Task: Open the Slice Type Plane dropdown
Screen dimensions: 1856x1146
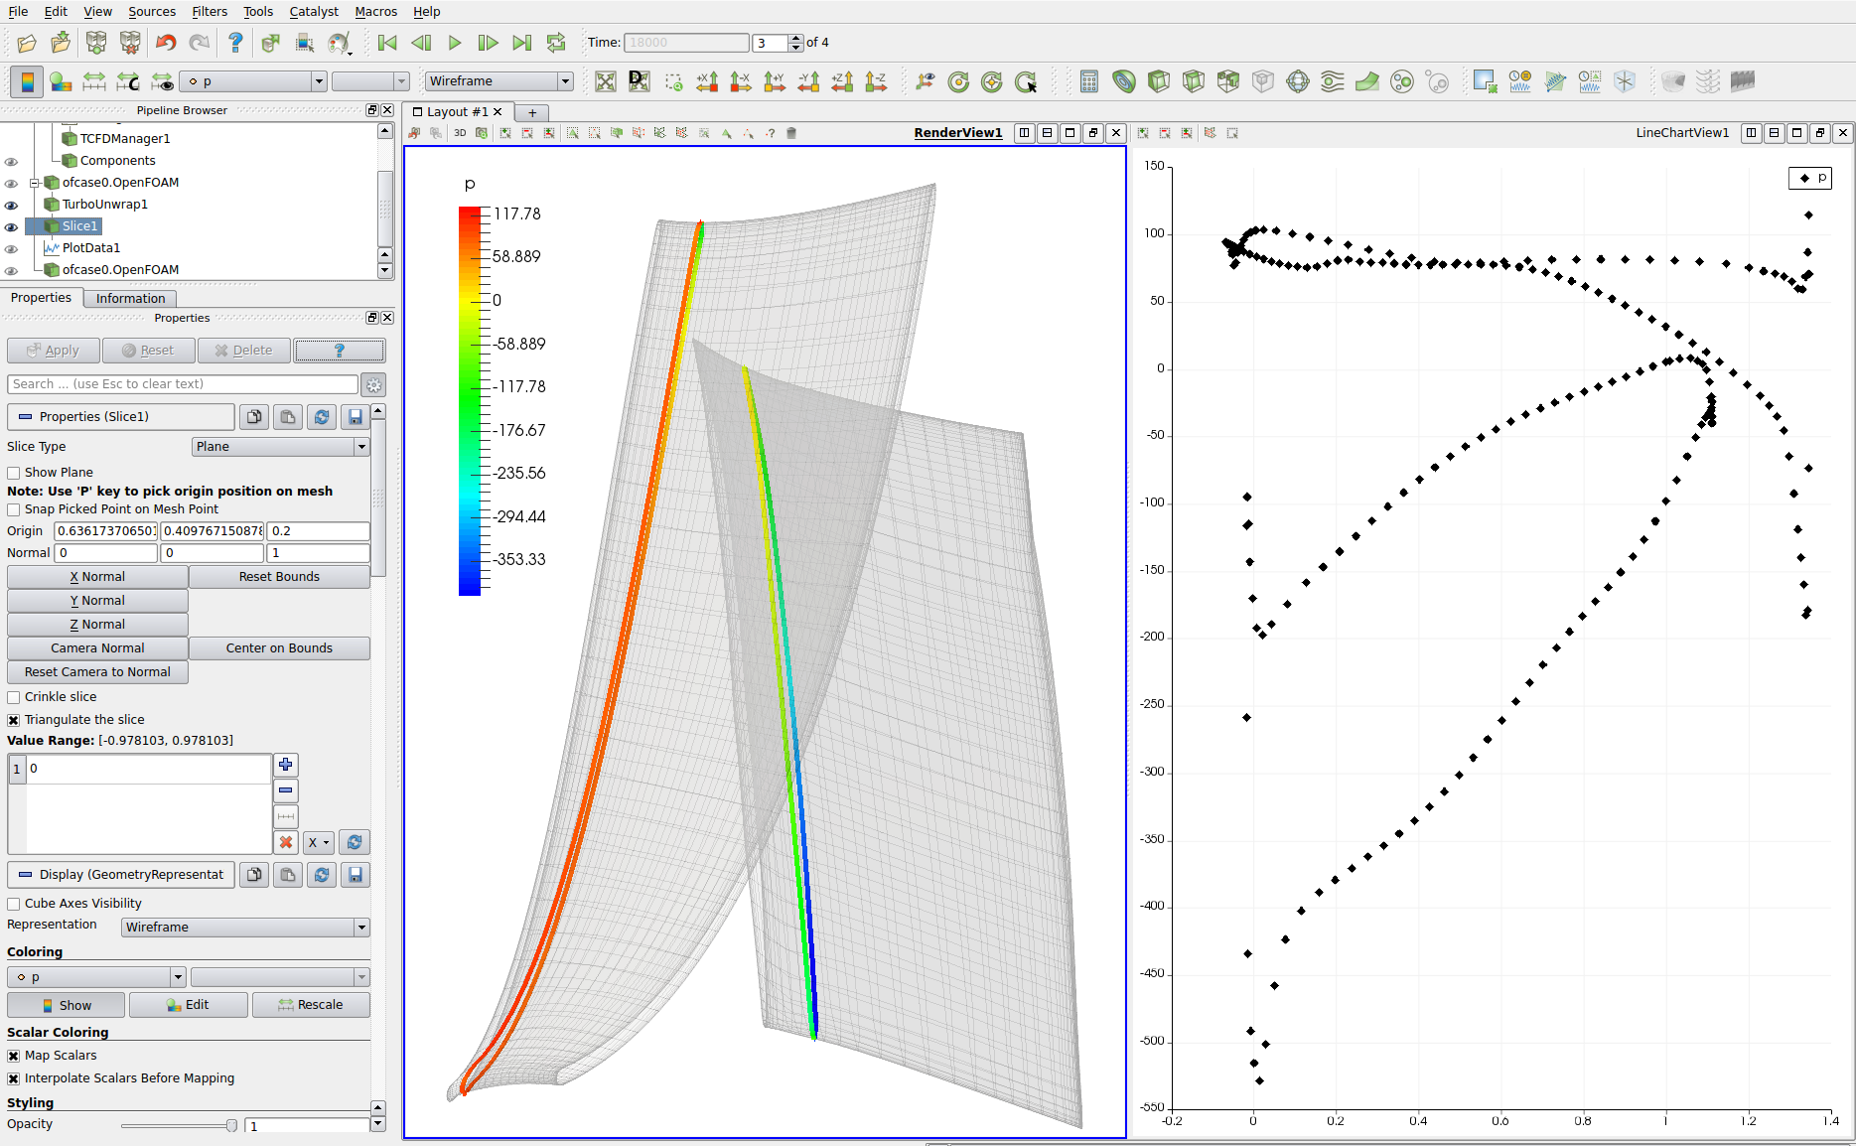Action: 280,447
